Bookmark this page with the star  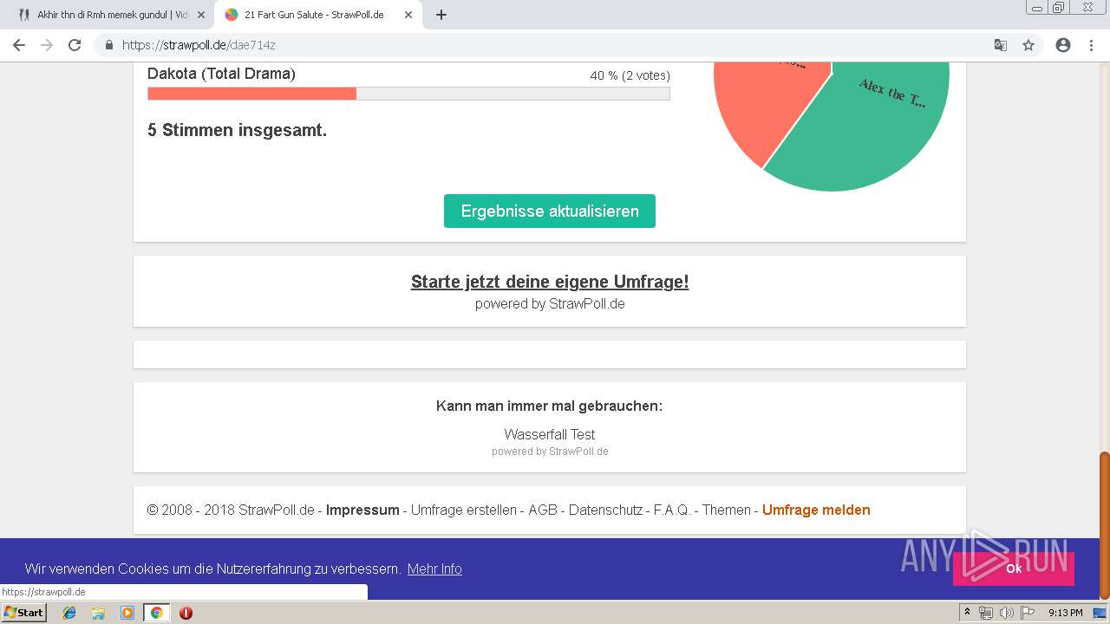click(1028, 45)
